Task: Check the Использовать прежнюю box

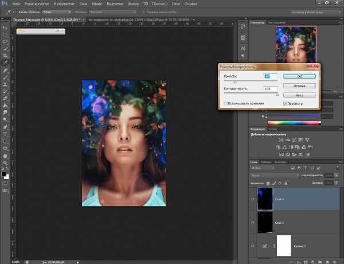Action: click(225, 103)
